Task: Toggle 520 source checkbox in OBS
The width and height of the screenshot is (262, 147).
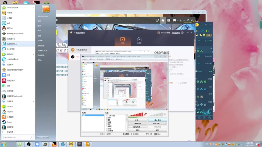Action: point(107,118)
